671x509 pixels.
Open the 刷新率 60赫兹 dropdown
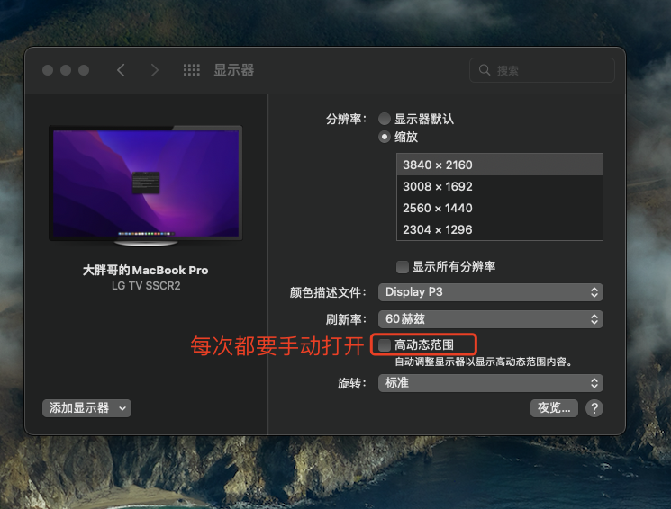point(490,319)
